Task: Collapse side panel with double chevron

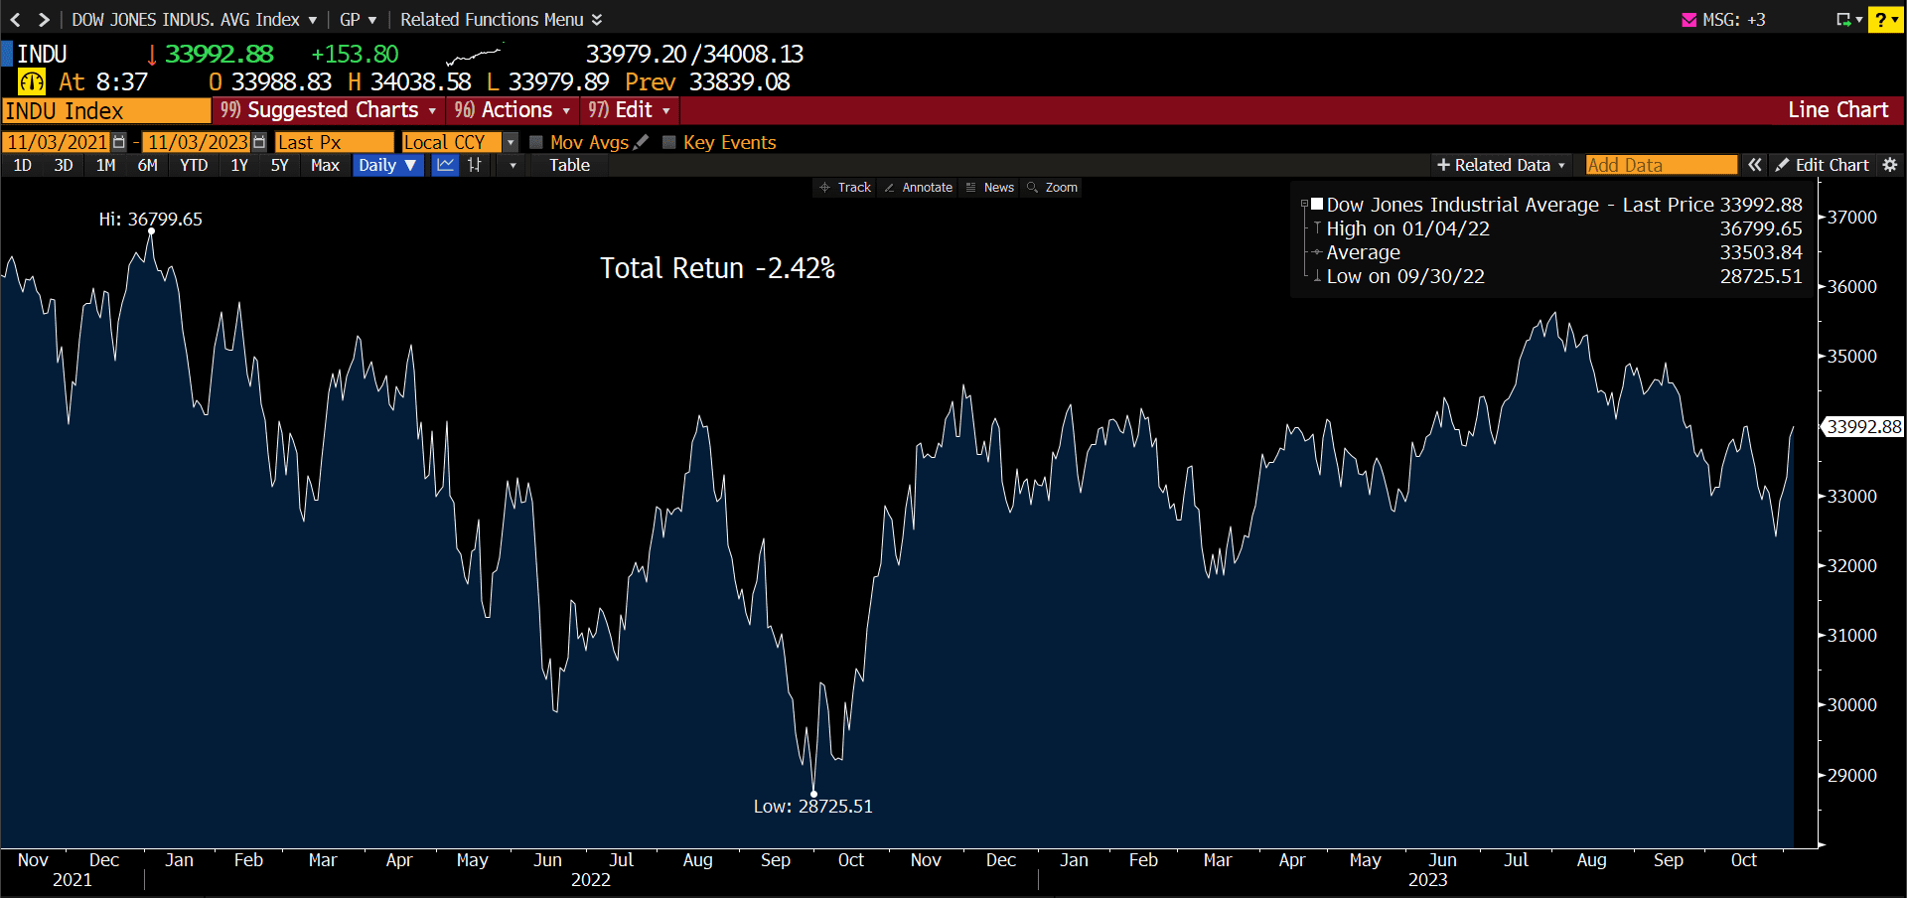Action: [x=1755, y=165]
